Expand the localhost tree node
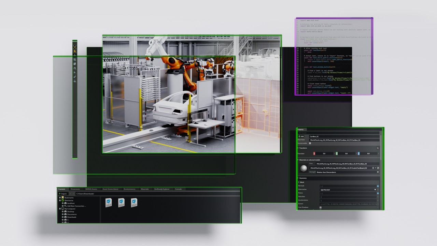This screenshot has width=437, height=246. (63, 203)
